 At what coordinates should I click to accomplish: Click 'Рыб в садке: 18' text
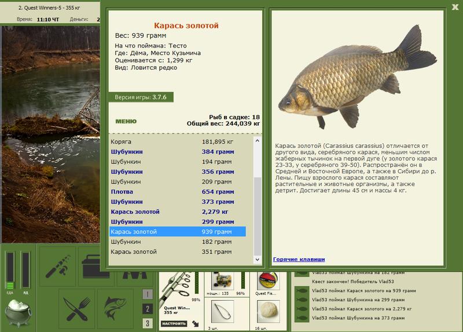click(234, 117)
